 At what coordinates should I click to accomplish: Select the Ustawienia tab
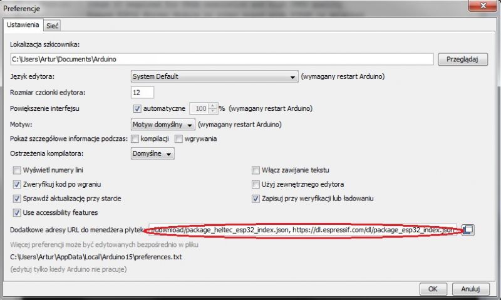coord(23,25)
